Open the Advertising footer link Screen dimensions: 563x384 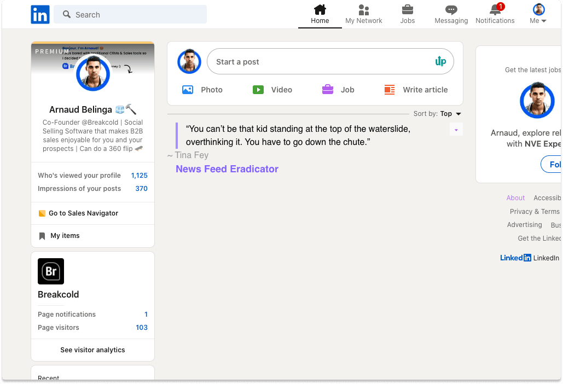pyautogui.click(x=524, y=225)
